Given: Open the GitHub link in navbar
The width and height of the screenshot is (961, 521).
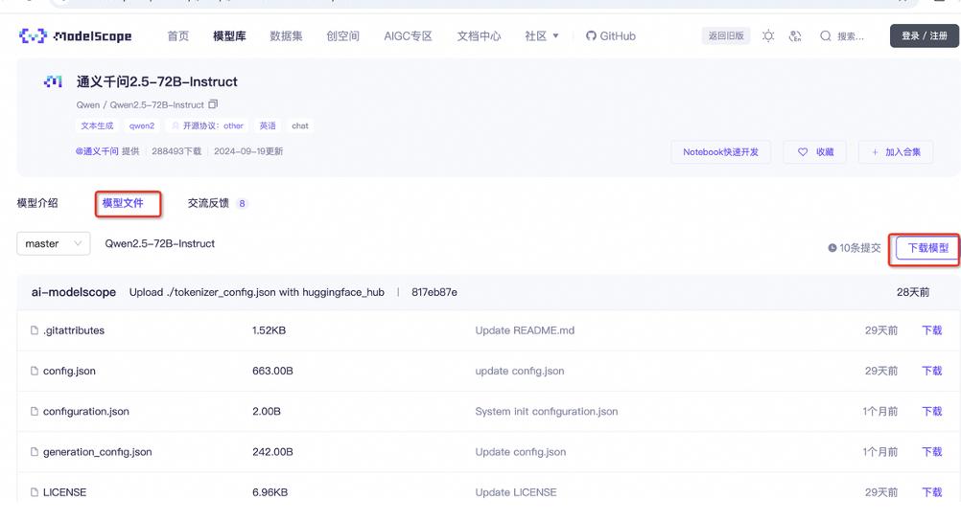Looking at the screenshot, I should 610,36.
